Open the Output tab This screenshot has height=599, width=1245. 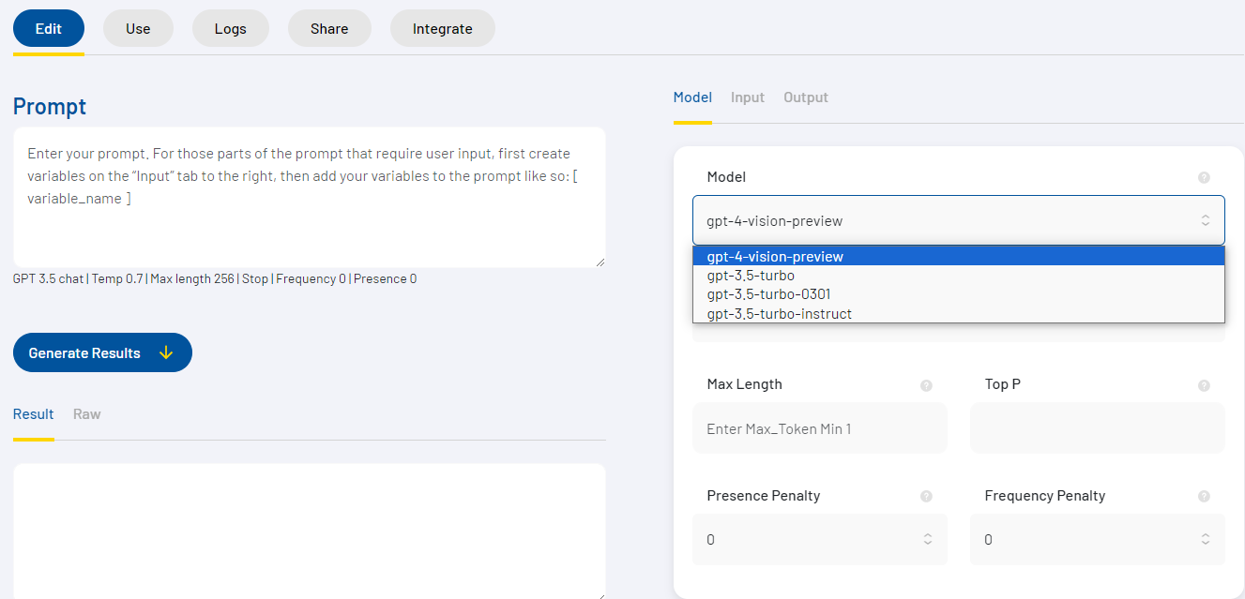806,97
